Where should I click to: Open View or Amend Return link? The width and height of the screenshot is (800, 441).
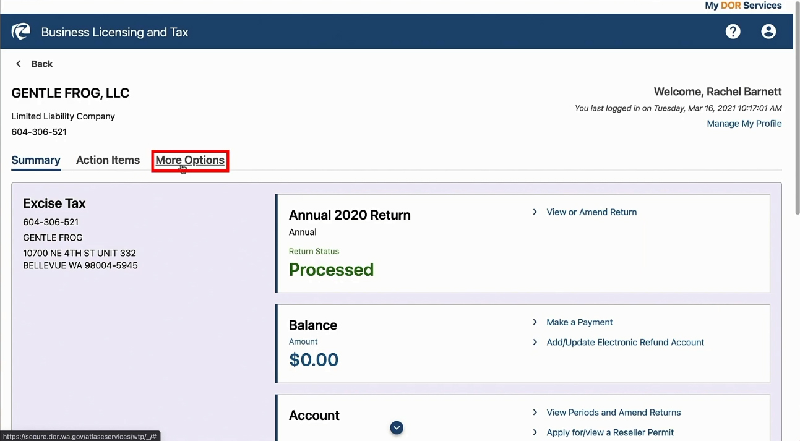point(591,212)
